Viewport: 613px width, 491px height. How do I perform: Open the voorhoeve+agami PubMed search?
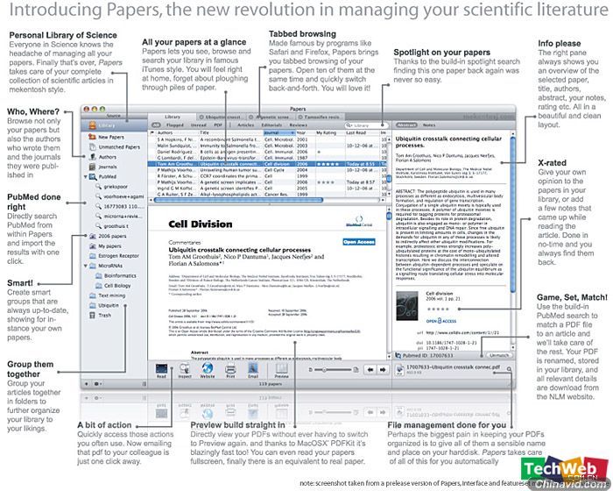(120, 196)
